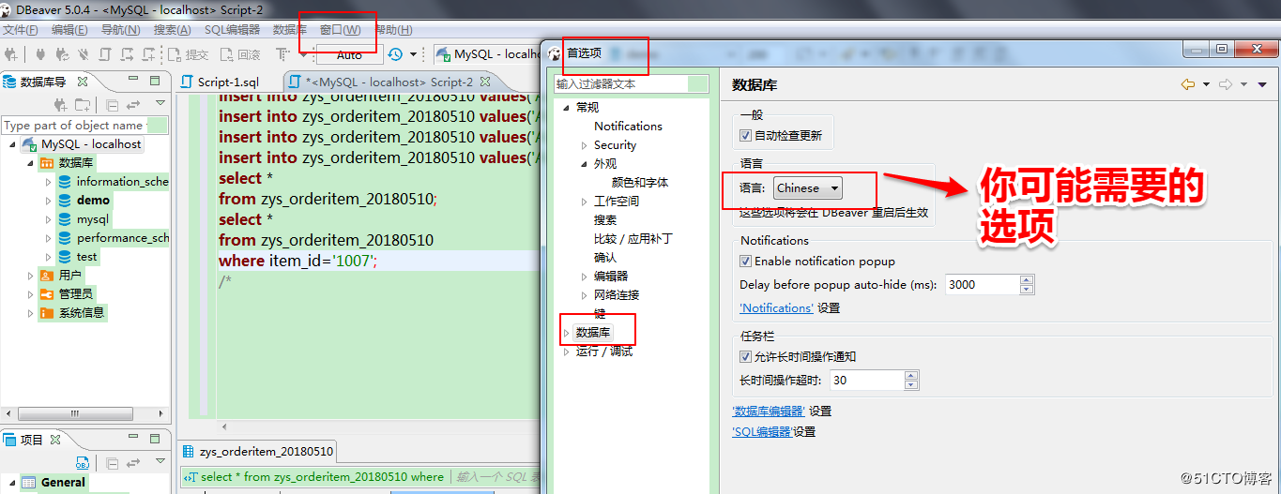Open the 'SQL编辑器' settings link
Image resolution: width=1281 pixels, height=494 pixels.
(x=762, y=432)
